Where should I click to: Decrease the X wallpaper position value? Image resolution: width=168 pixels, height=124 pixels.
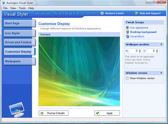(x=140, y=52)
